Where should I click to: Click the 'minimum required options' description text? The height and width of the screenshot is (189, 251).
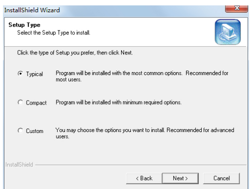click(119, 103)
